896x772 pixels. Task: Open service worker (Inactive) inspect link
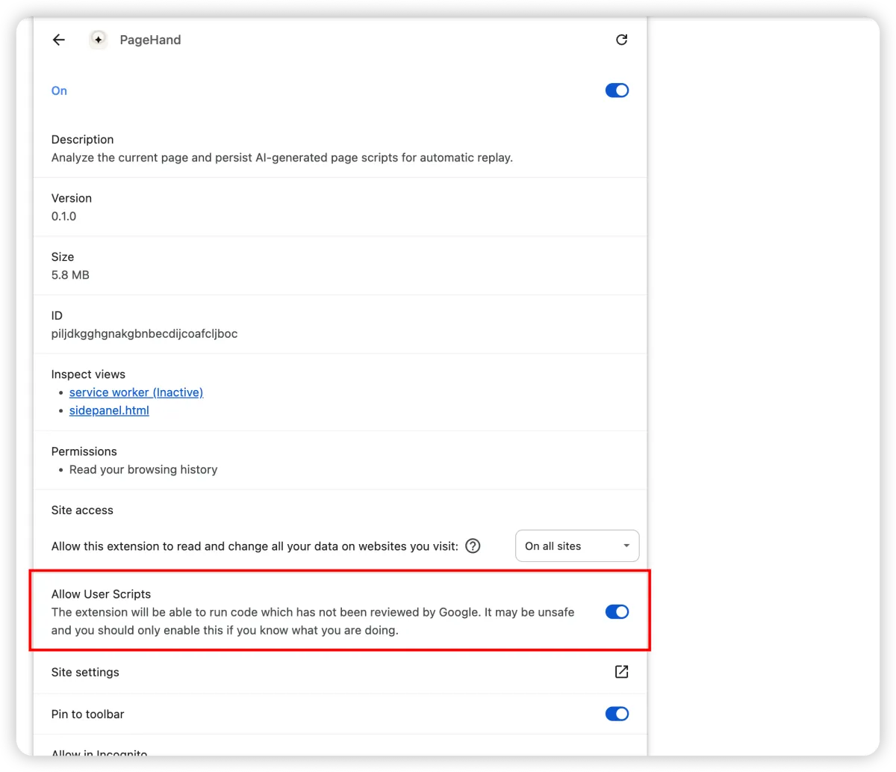click(x=136, y=392)
